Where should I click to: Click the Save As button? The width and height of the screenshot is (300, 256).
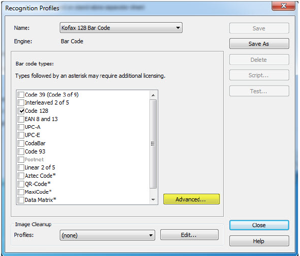[x=259, y=44]
